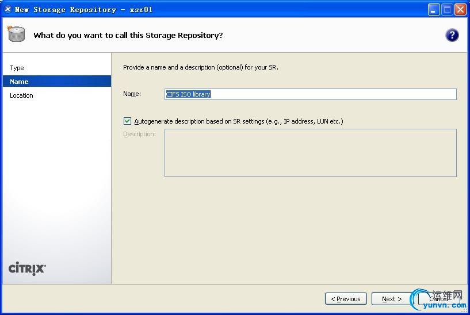Click heading 'What do you want to call this Storage Repository?'
Image resolution: width=470 pixels, height=315 pixels.
coord(128,35)
